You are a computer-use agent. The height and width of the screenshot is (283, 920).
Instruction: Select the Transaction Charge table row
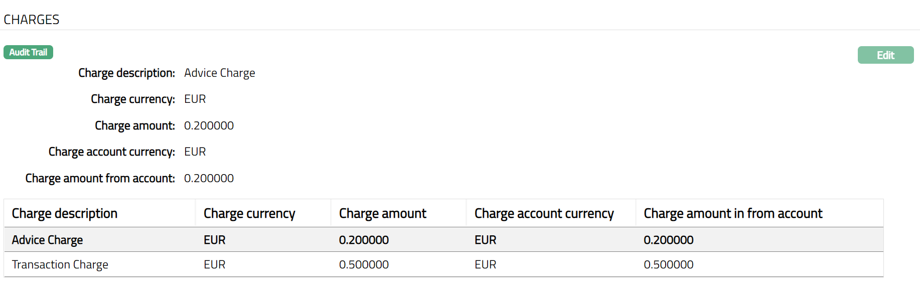tap(60, 264)
